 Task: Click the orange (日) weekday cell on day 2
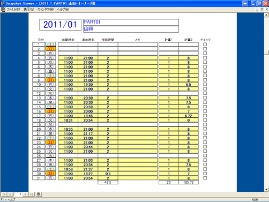click(50, 49)
